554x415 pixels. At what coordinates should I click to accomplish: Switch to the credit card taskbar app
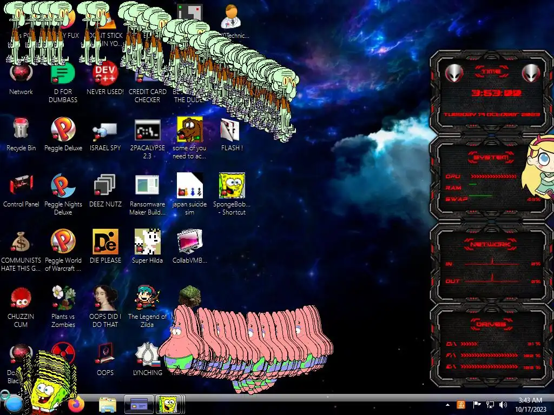click(x=139, y=404)
